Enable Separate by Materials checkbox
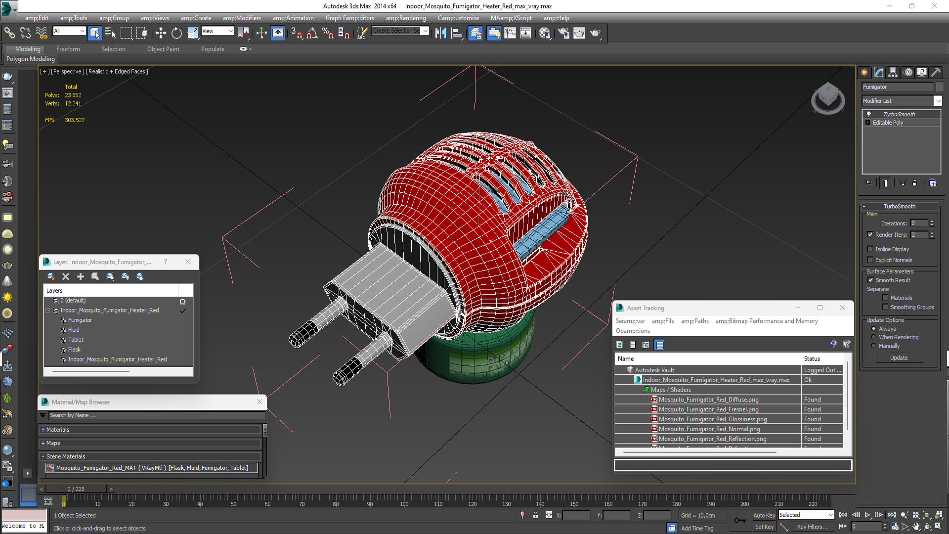Image resolution: width=949 pixels, height=534 pixels. [885, 298]
